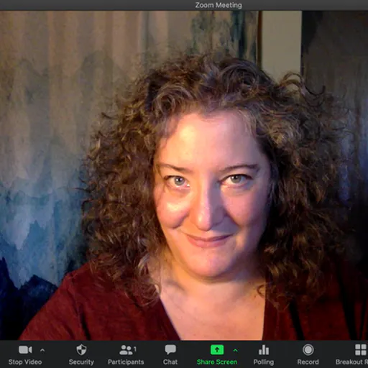Open the Chat speech bubble icon
The height and width of the screenshot is (368, 368).
(170, 350)
